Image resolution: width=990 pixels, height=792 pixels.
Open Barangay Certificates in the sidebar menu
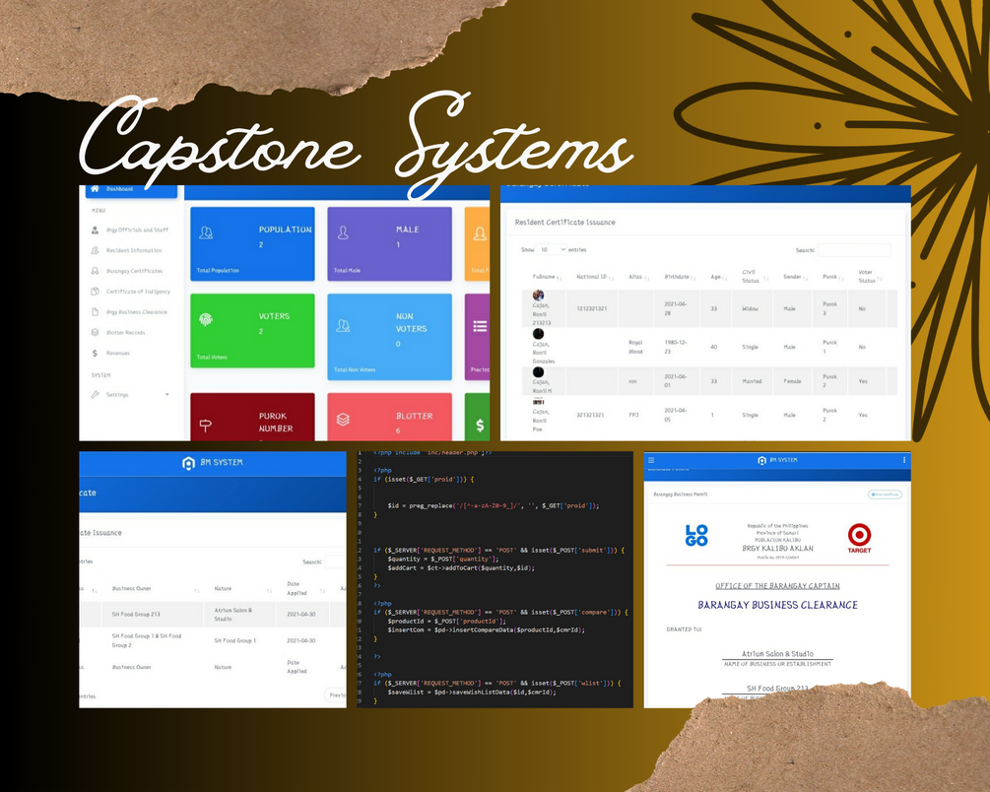point(135,271)
